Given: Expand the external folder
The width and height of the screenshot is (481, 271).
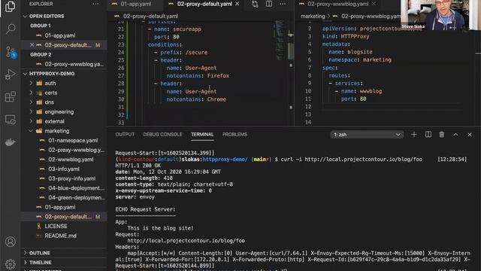Looking at the screenshot, I should click(x=31, y=121).
